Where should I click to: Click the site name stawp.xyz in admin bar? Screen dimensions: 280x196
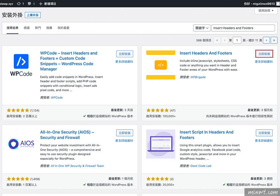coord(7,4)
